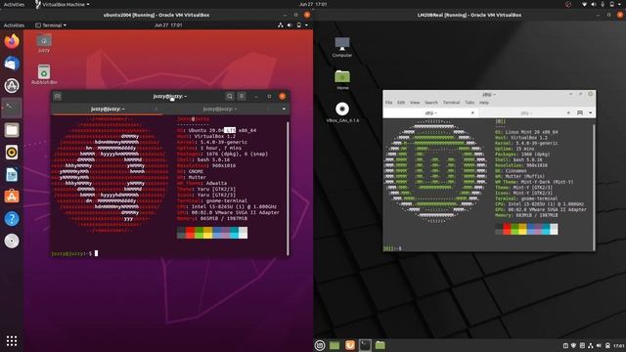Click the volume icon in the Ubuntu guest top bar
This screenshot has height=352, width=626.
(290, 25)
